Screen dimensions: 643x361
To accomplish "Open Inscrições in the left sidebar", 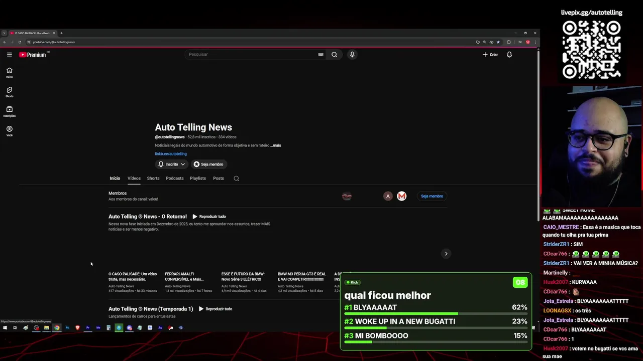I will pos(9,112).
